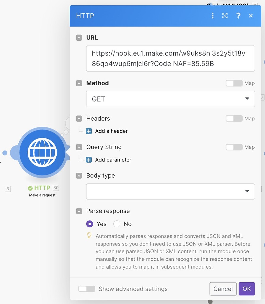The height and width of the screenshot is (304, 265).
Task: Enable the Map switch for Headers
Action: click(x=234, y=118)
